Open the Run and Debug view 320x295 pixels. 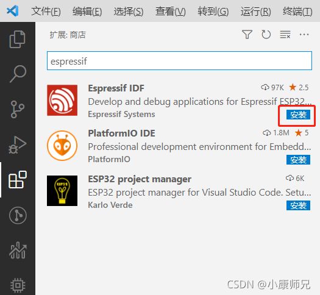17,144
